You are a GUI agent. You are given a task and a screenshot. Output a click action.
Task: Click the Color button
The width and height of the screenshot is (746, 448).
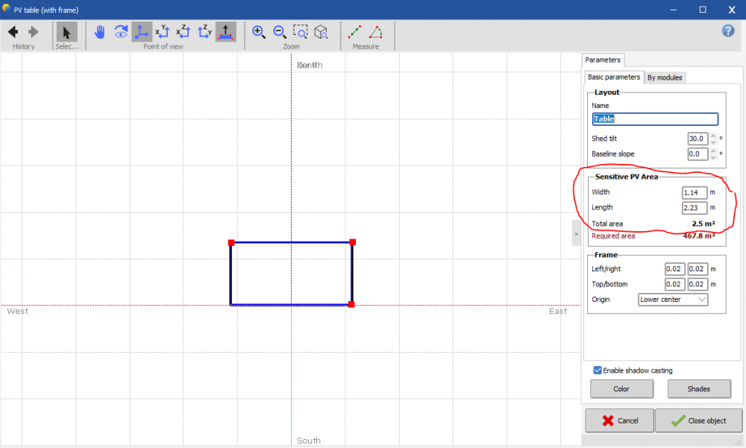click(621, 388)
